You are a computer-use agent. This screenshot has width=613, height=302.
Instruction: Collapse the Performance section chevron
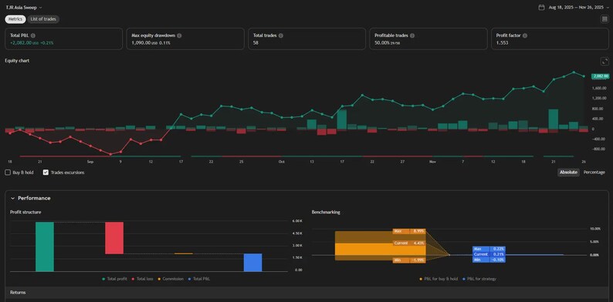tap(12, 198)
